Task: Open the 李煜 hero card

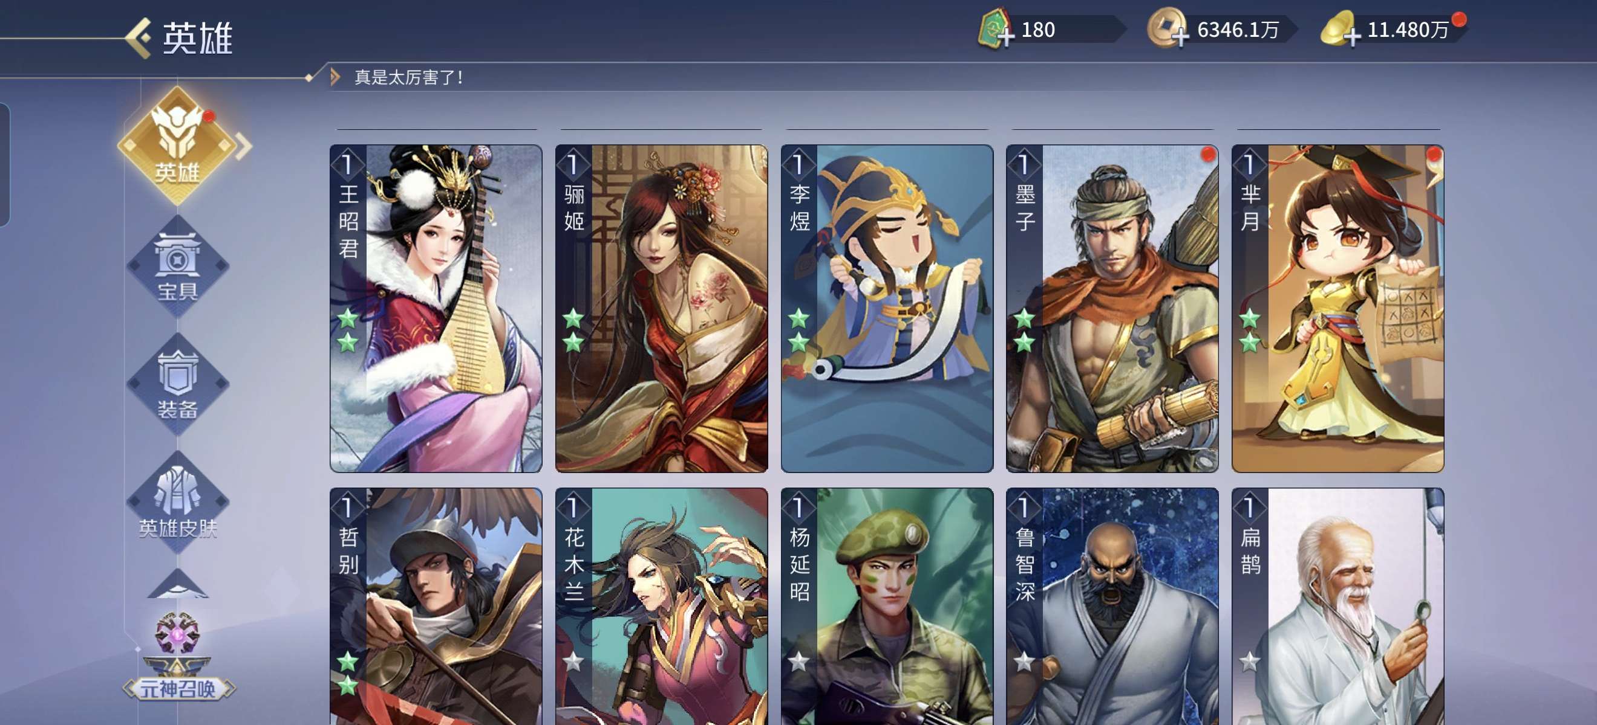Action: click(887, 309)
